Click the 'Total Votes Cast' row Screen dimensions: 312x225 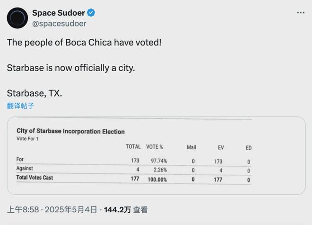point(134,179)
